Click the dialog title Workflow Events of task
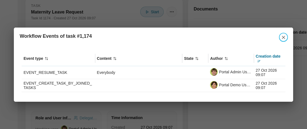Screen dimensions: 307x129 click(x=56, y=36)
